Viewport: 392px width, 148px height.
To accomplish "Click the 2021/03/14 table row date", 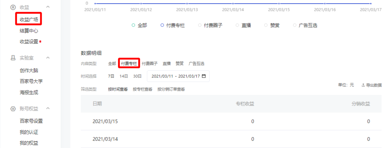I will 105,139.
